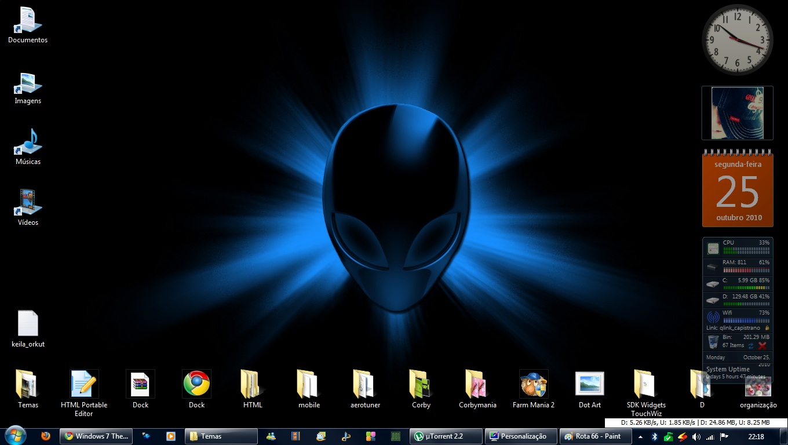
Task: Click the analog clock gadget
Action: tap(738, 39)
